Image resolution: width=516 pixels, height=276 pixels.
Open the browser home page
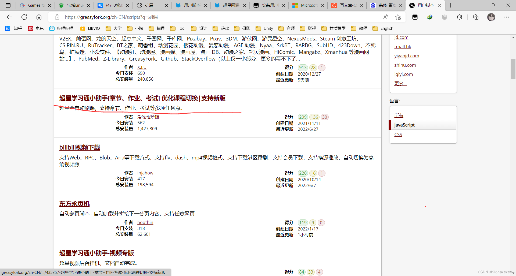tap(39, 17)
